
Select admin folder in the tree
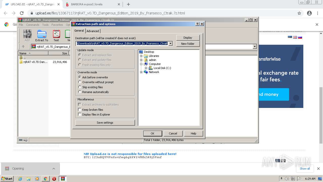pos(152,60)
